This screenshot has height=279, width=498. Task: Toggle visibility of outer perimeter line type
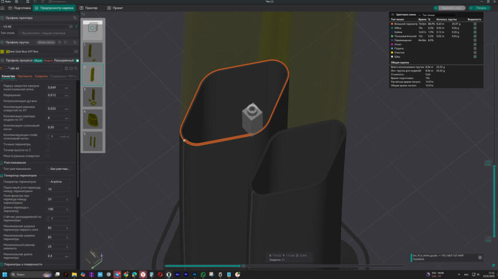point(475,24)
